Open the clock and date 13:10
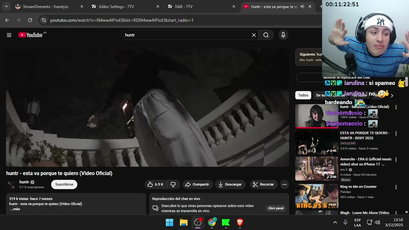 tap(394, 222)
